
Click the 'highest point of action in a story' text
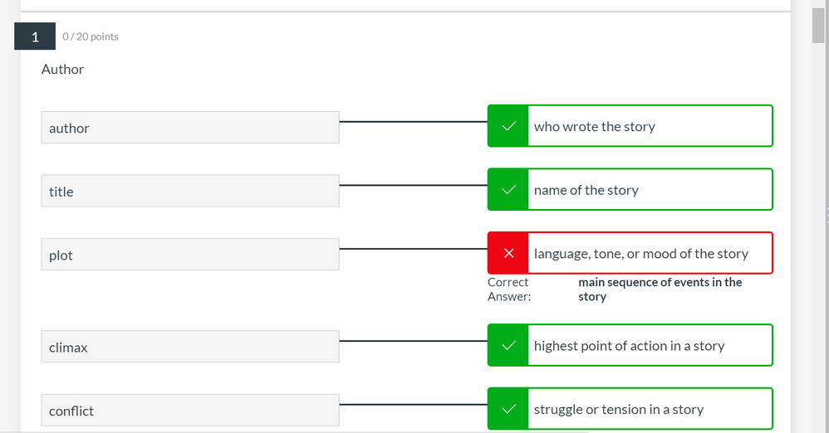pos(629,346)
